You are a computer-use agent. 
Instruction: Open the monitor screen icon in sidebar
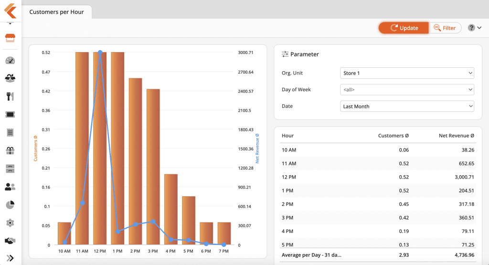pyautogui.click(x=10, y=115)
